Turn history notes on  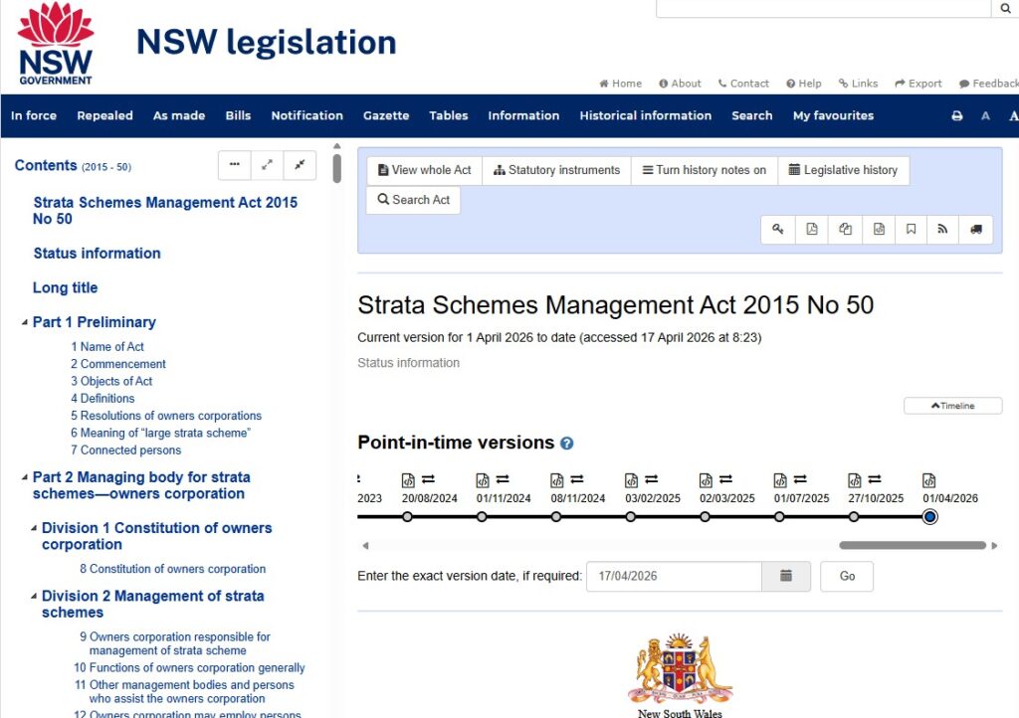point(704,170)
